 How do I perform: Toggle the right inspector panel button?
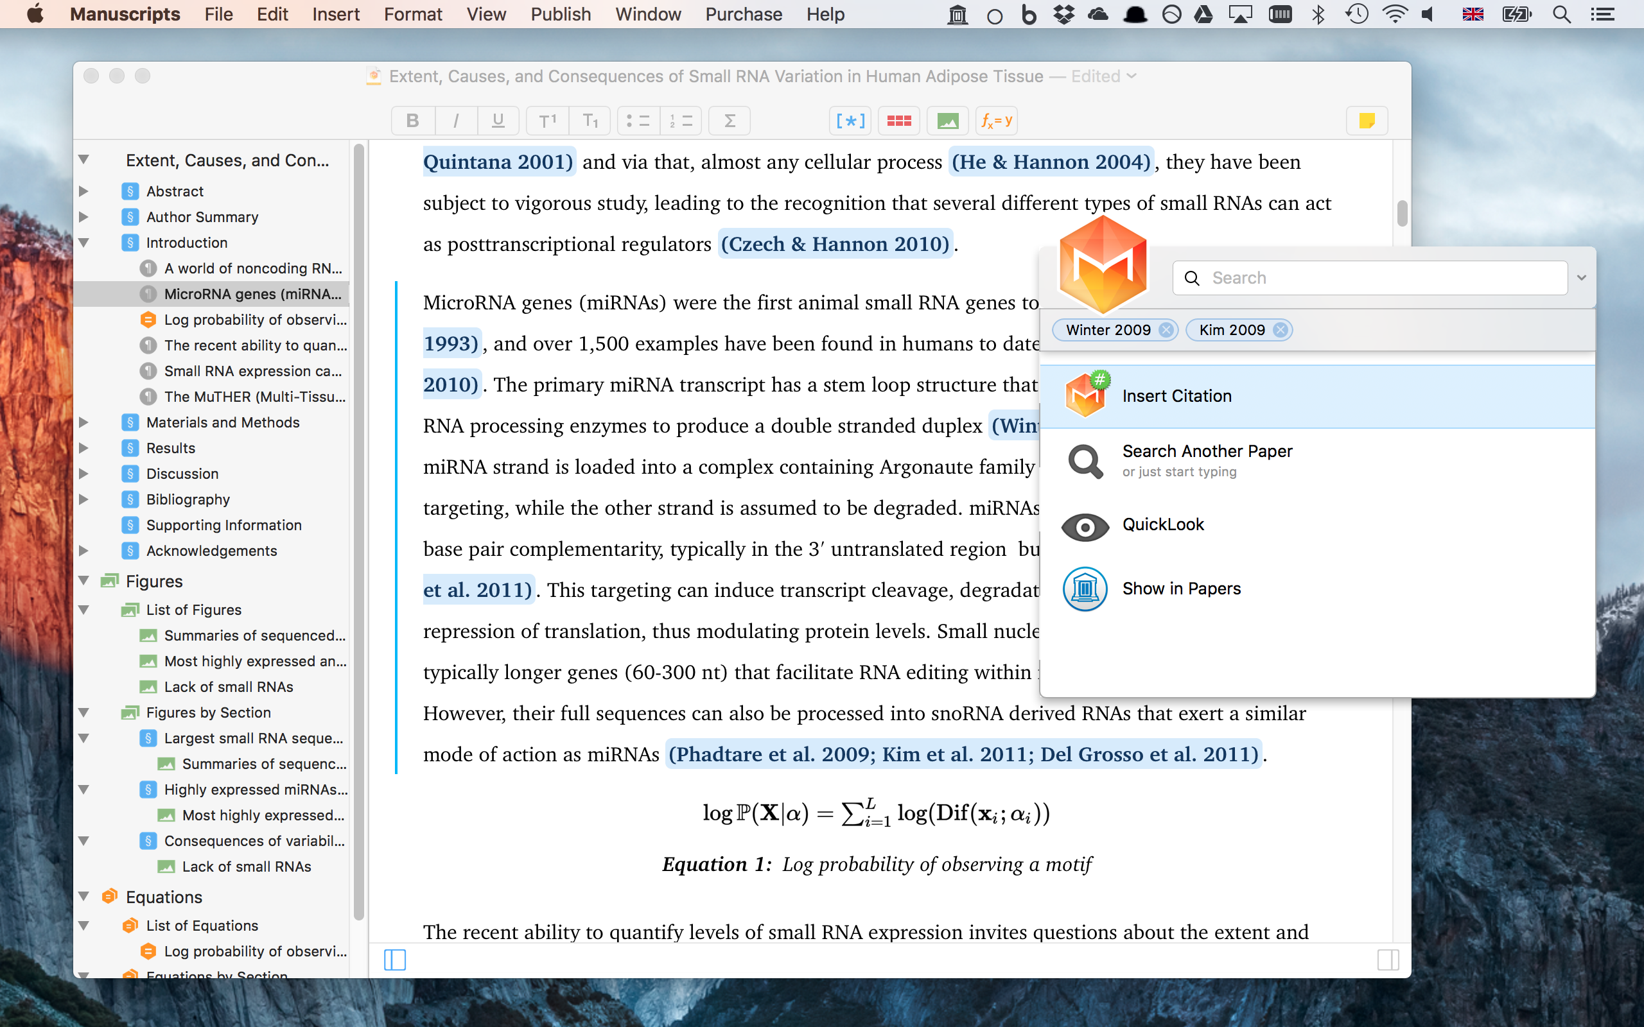pyautogui.click(x=1388, y=960)
